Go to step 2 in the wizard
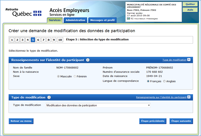 [x=17, y=40]
